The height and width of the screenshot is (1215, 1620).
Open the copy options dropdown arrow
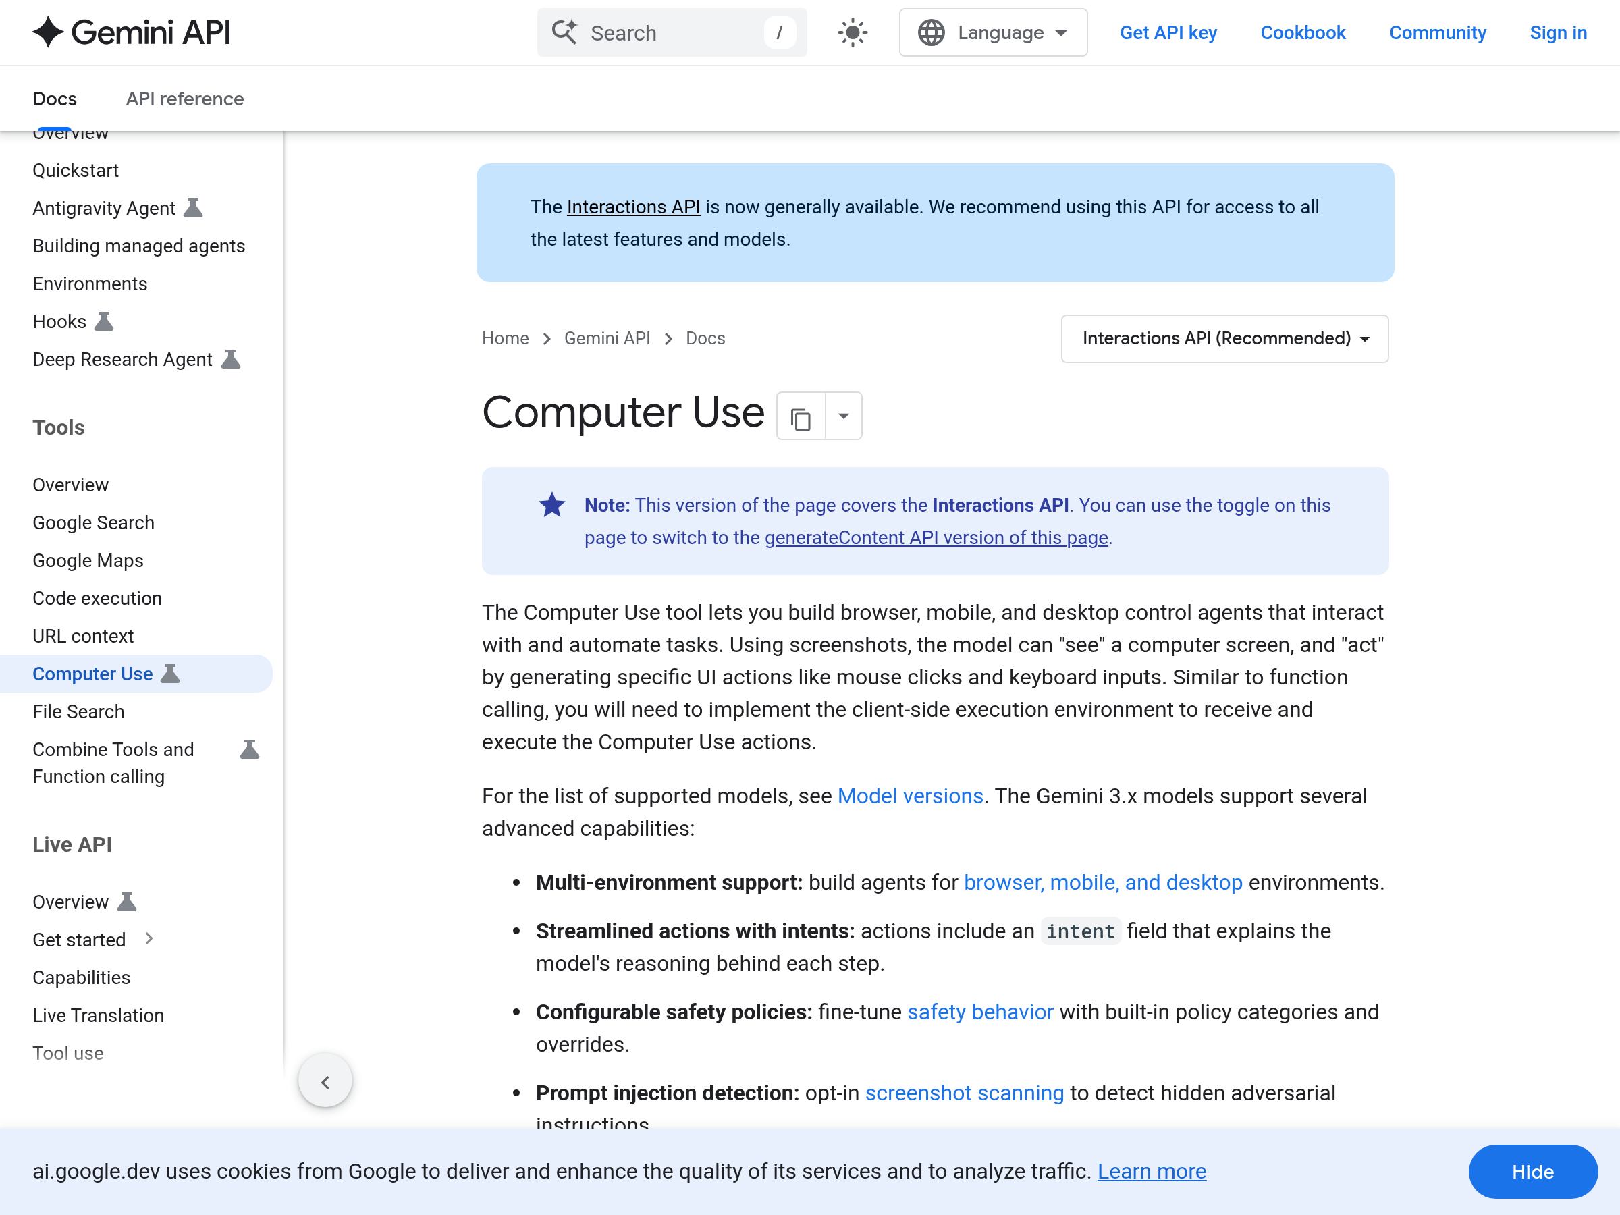[844, 416]
